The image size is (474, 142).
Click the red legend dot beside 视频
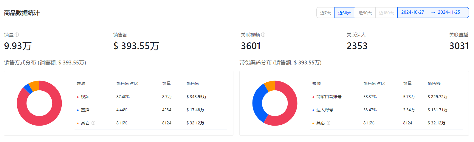tap(78, 97)
